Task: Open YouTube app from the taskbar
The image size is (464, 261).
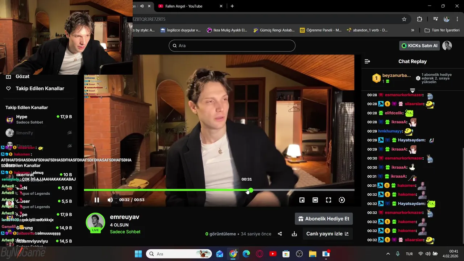Action: [273, 254]
